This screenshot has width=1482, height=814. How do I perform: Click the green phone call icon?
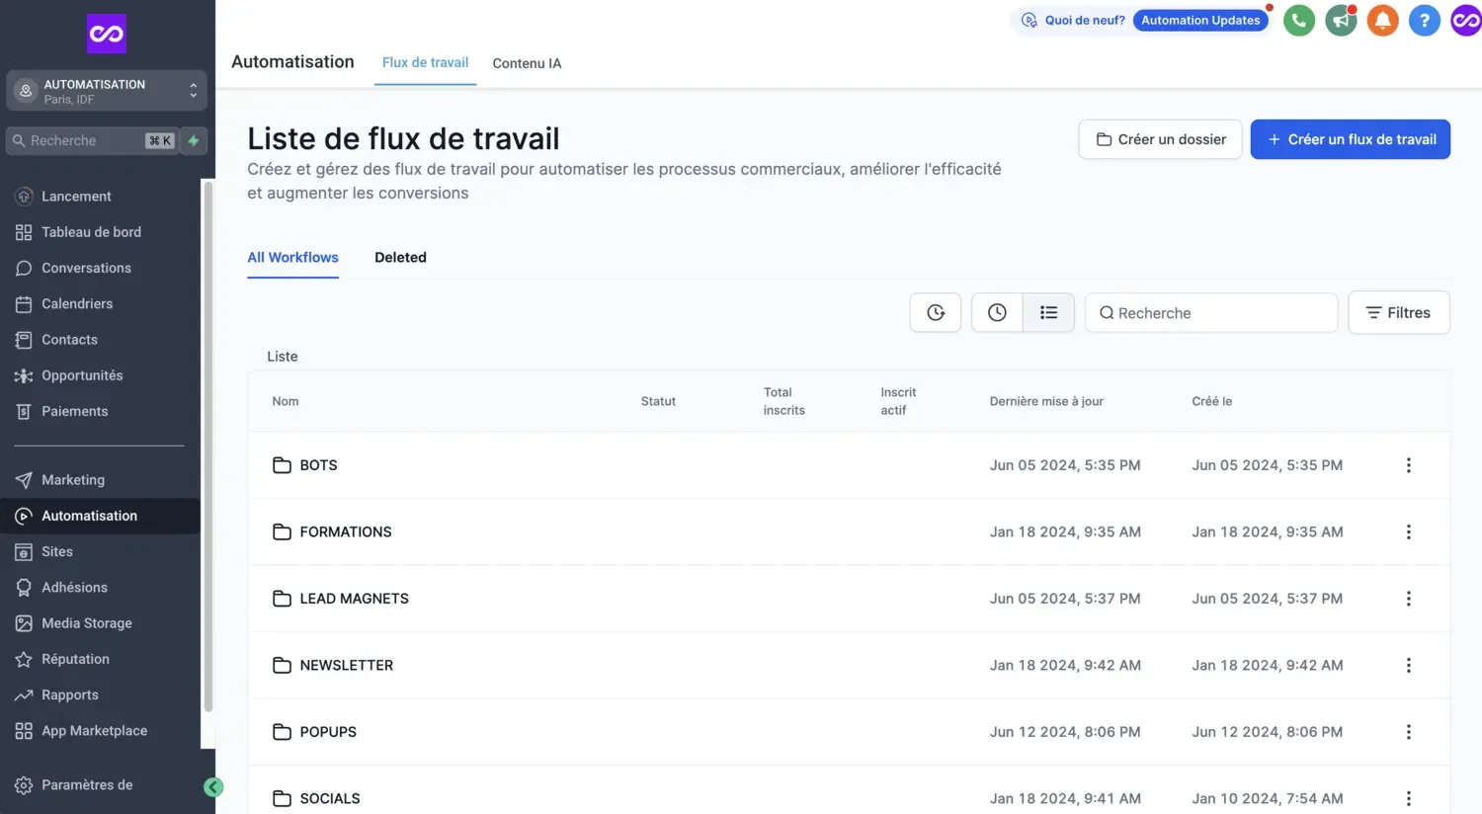pyautogui.click(x=1299, y=20)
